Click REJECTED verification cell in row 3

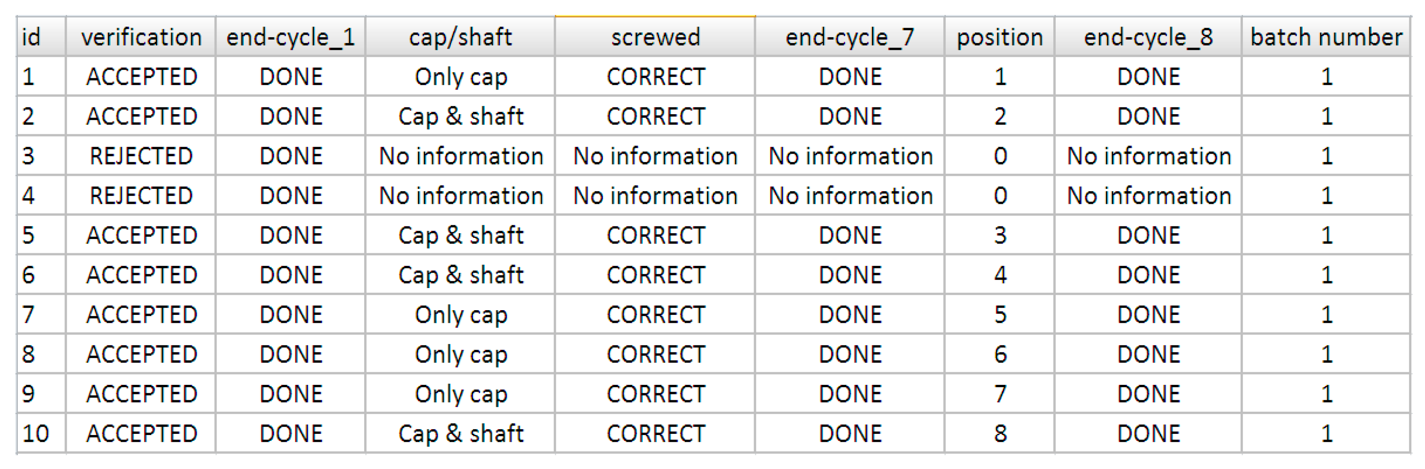coord(141,156)
